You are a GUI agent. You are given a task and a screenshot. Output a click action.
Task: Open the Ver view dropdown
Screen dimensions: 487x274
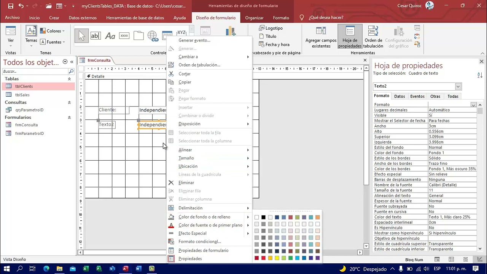point(11,37)
